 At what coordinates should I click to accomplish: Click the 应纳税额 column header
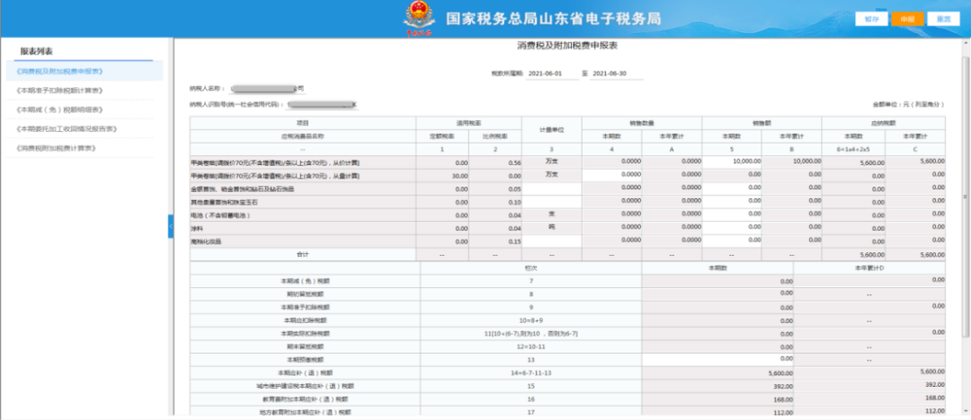[883, 122]
